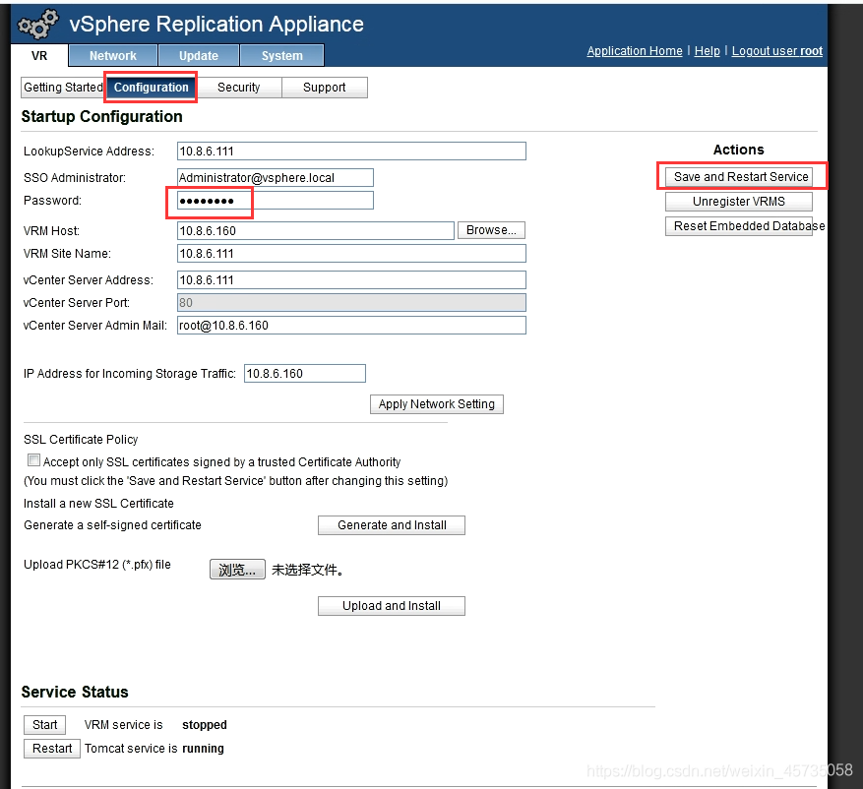Click Logout user root link
Screen dimensions: 863x789
pos(776,50)
